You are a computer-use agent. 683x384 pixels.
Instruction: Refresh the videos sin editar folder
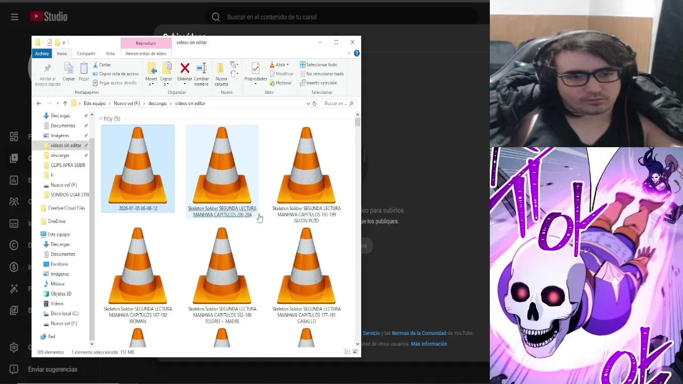(314, 103)
